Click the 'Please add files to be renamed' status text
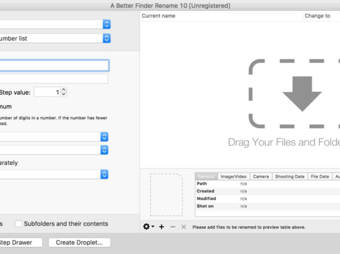The width and height of the screenshot is (340, 254). (249, 227)
